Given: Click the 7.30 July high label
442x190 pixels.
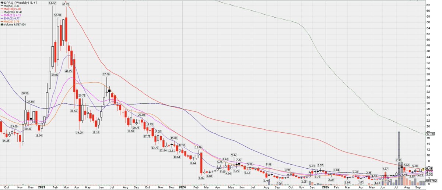Looking at the screenshot, I should point(399,160).
